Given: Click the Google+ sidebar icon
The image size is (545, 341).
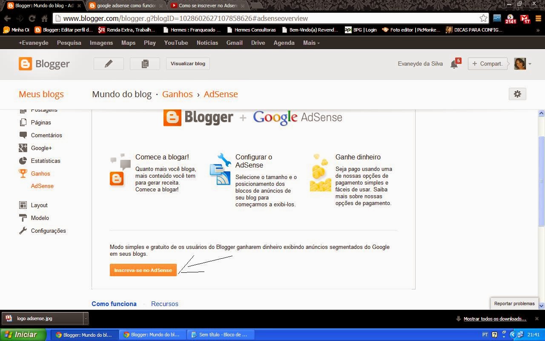Looking at the screenshot, I should pyautogui.click(x=23, y=148).
